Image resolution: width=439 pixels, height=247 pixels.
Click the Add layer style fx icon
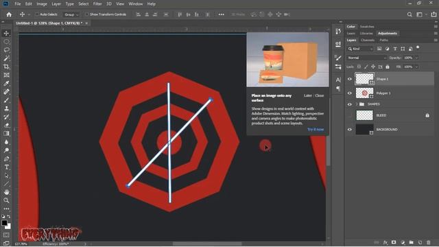[x=385, y=242]
